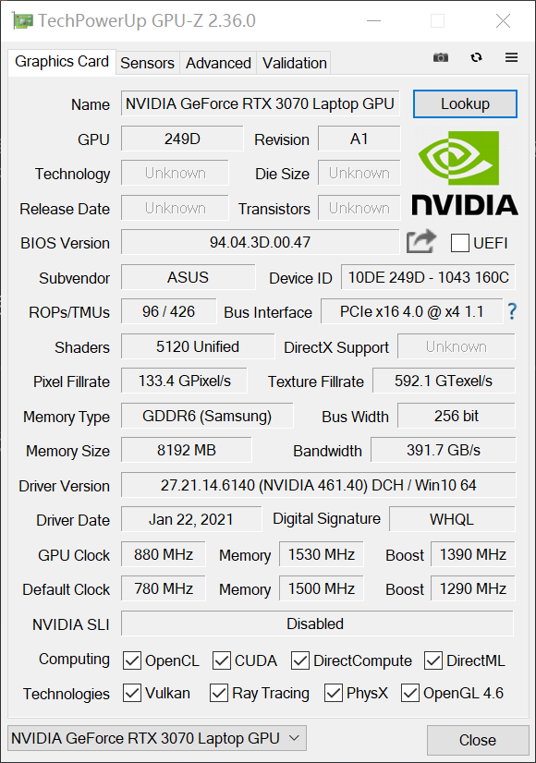Toggle the UEFI checkbox
This screenshot has width=536, height=763.
click(x=460, y=242)
